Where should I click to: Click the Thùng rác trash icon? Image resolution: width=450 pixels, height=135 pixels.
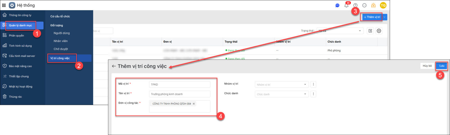(x=4, y=97)
